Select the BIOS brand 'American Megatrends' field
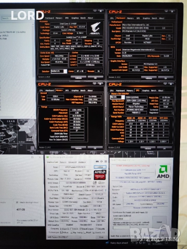 [x=147, y=50]
